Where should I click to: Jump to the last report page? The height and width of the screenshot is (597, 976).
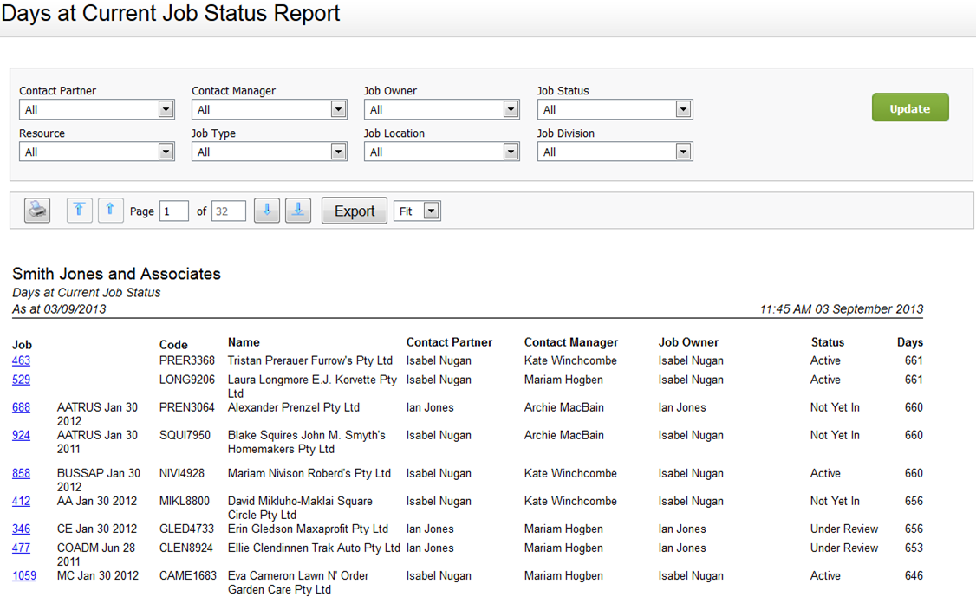tap(298, 211)
